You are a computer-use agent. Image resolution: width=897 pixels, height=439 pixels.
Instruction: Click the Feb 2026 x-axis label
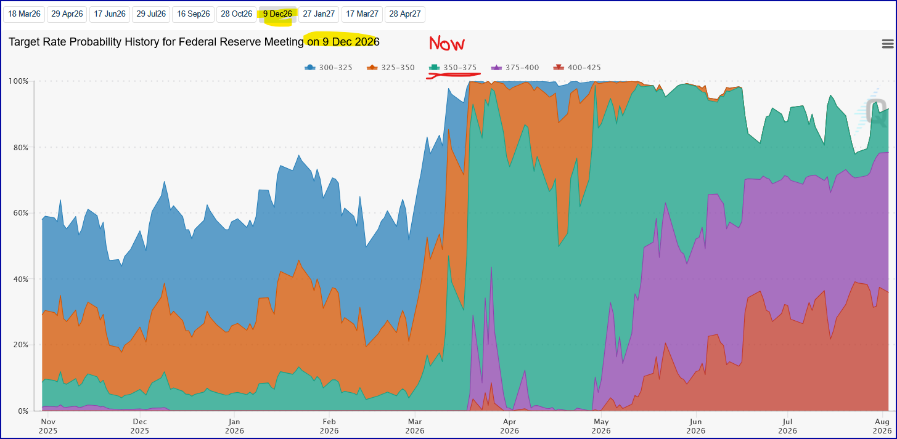point(329,426)
